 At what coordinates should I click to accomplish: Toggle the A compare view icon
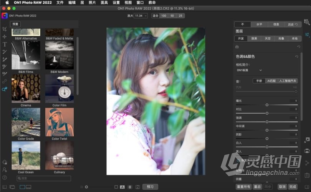point(122,187)
